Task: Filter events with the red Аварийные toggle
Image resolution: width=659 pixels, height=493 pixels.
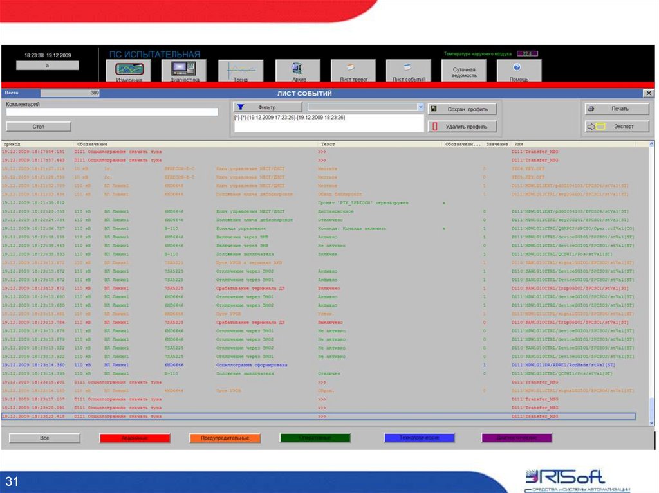Action: point(135,437)
